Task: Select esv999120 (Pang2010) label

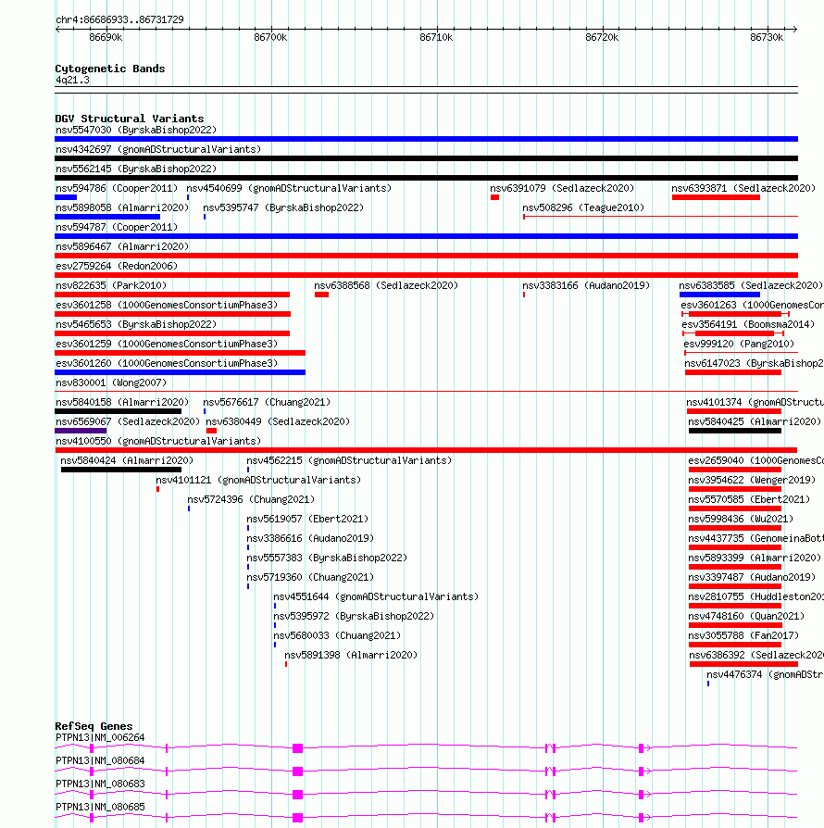Action: click(x=739, y=345)
